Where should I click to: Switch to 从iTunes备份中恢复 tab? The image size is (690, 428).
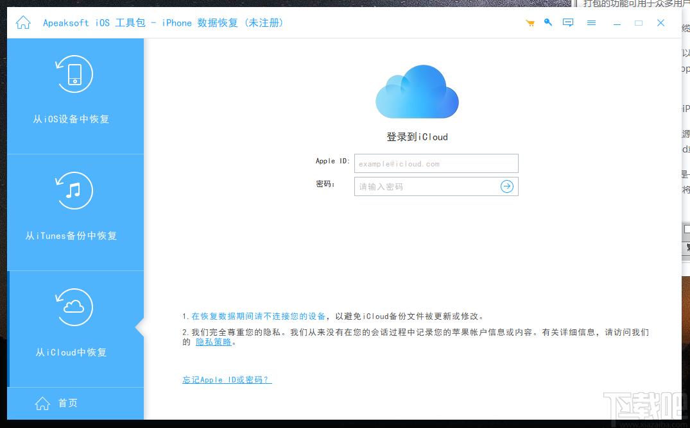click(75, 213)
